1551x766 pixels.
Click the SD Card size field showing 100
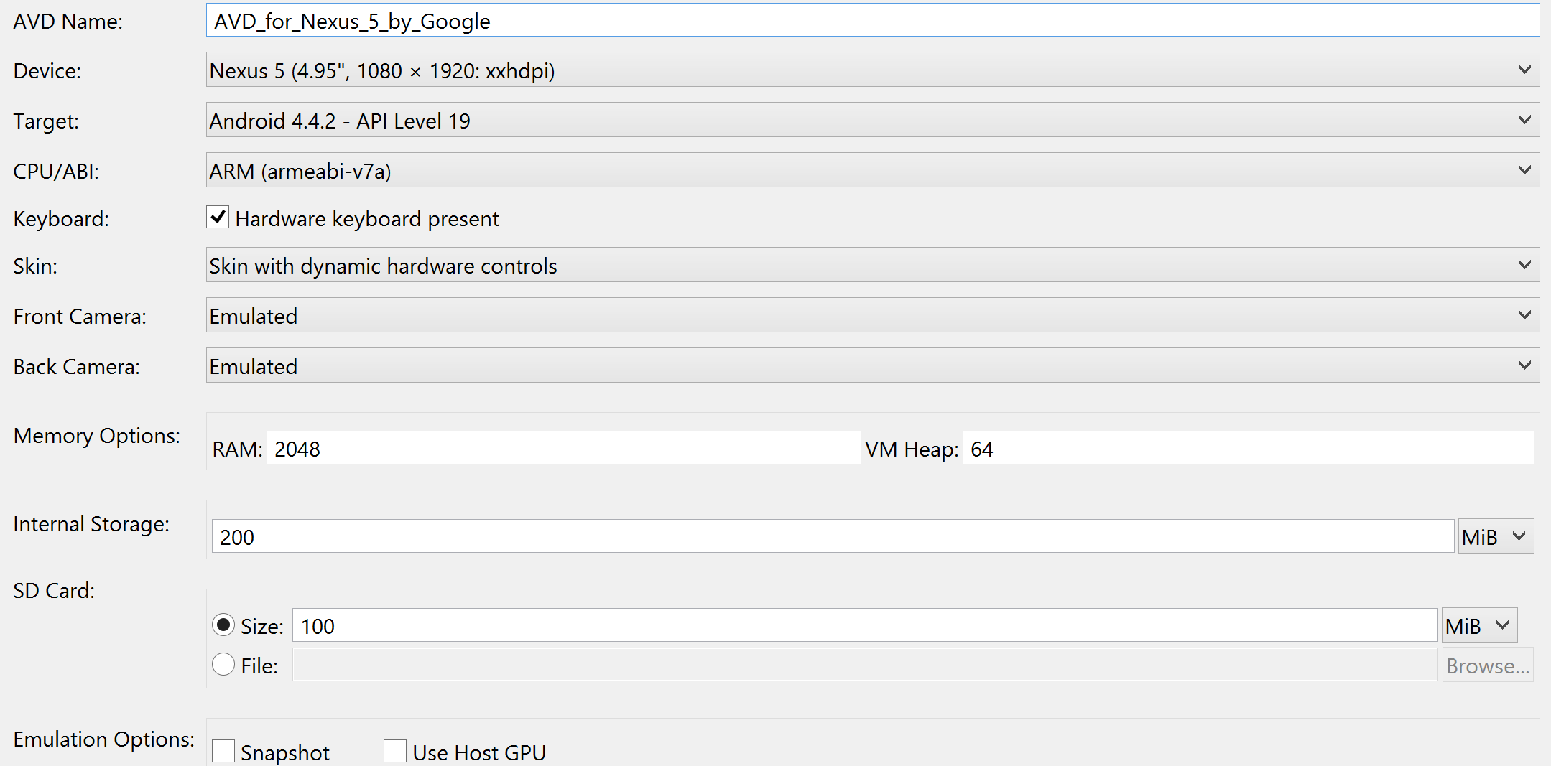click(864, 625)
